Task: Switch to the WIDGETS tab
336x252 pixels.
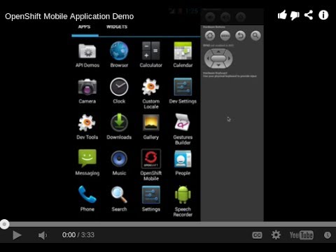Action: point(117,27)
